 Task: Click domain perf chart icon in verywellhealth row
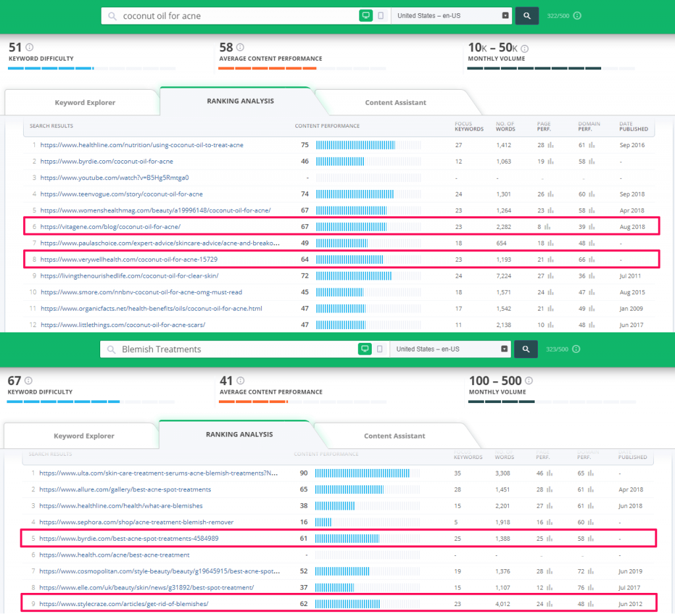click(x=592, y=260)
